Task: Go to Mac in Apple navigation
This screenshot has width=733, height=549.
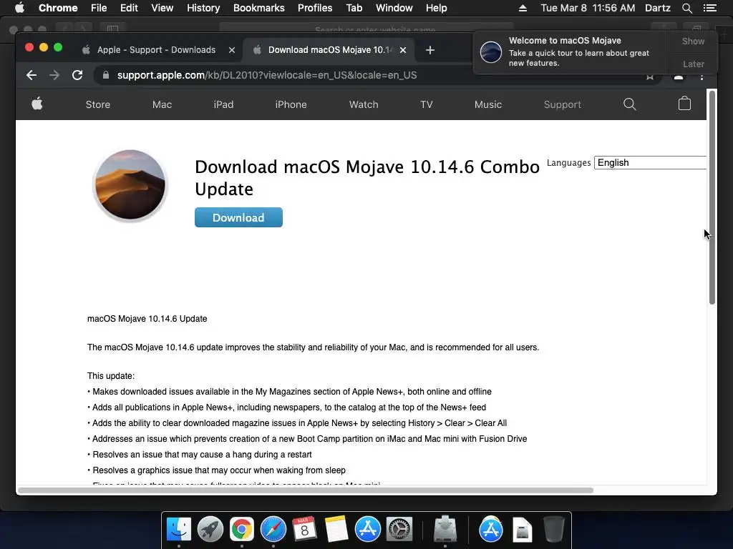Action: click(162, 104)
